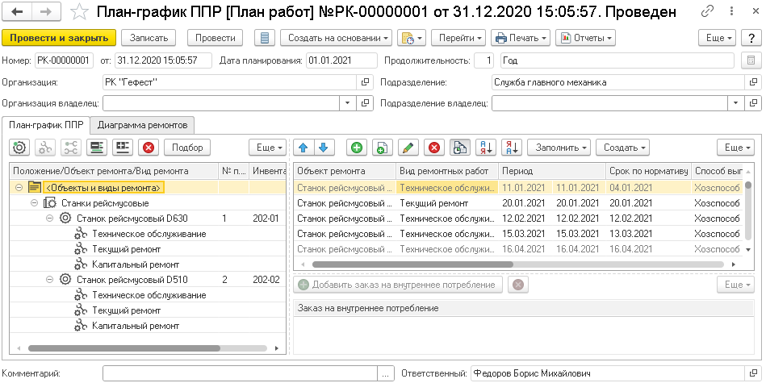Open comment field ellipsis button
766x383 pixels.
[386, 374]
